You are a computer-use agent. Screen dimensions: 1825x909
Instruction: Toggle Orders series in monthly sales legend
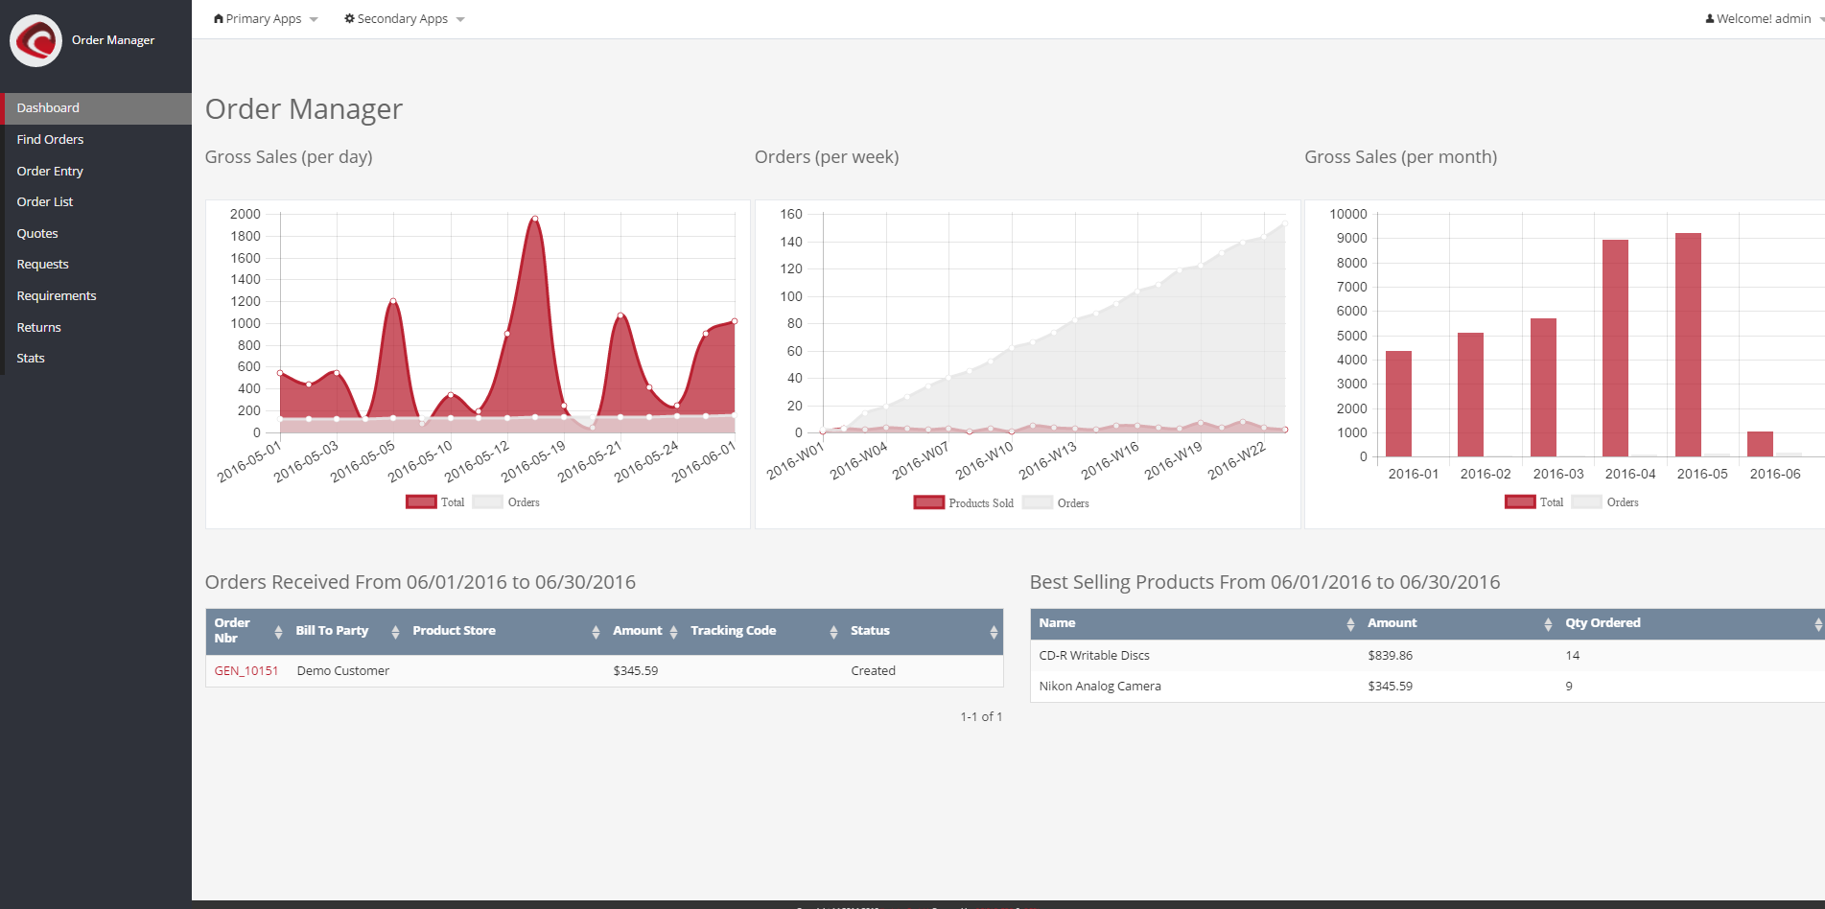(1605, 502)
